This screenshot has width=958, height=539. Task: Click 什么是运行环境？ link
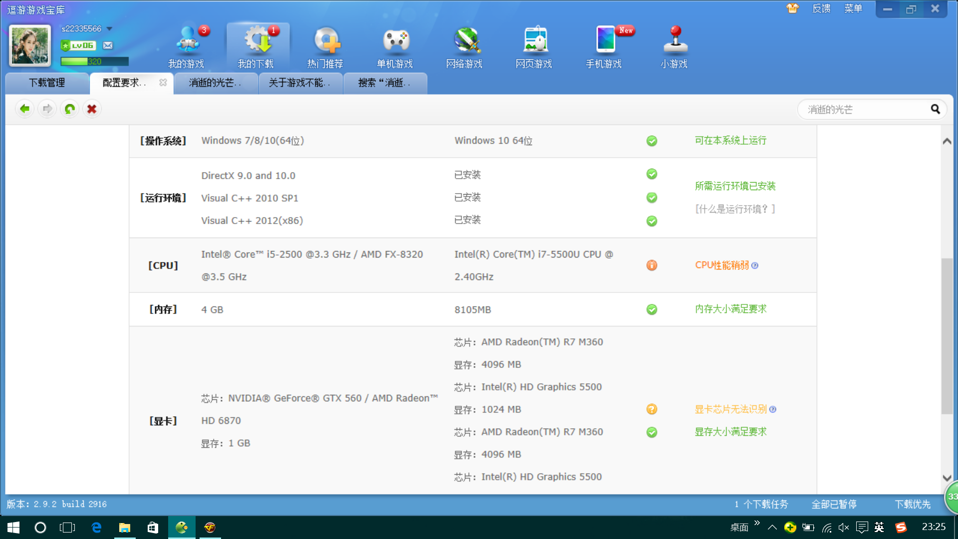735,209
